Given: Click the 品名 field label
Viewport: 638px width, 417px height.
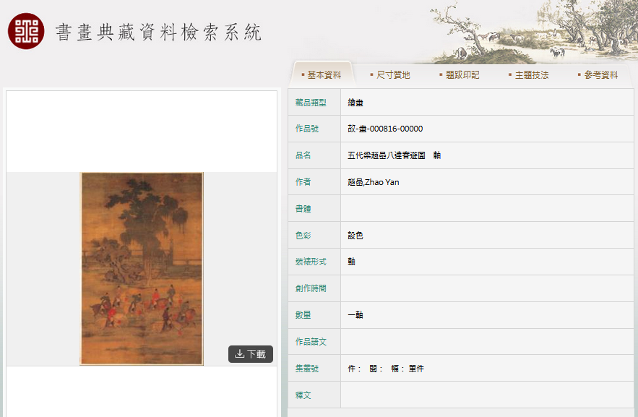Looking at the screenshot, I should click(x=303, y=155).
